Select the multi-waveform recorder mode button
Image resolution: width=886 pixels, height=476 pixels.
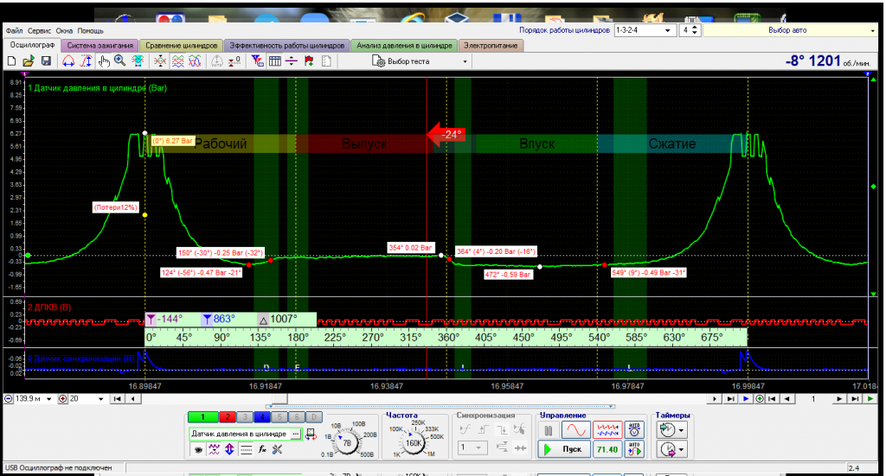[x=607, y=430]
